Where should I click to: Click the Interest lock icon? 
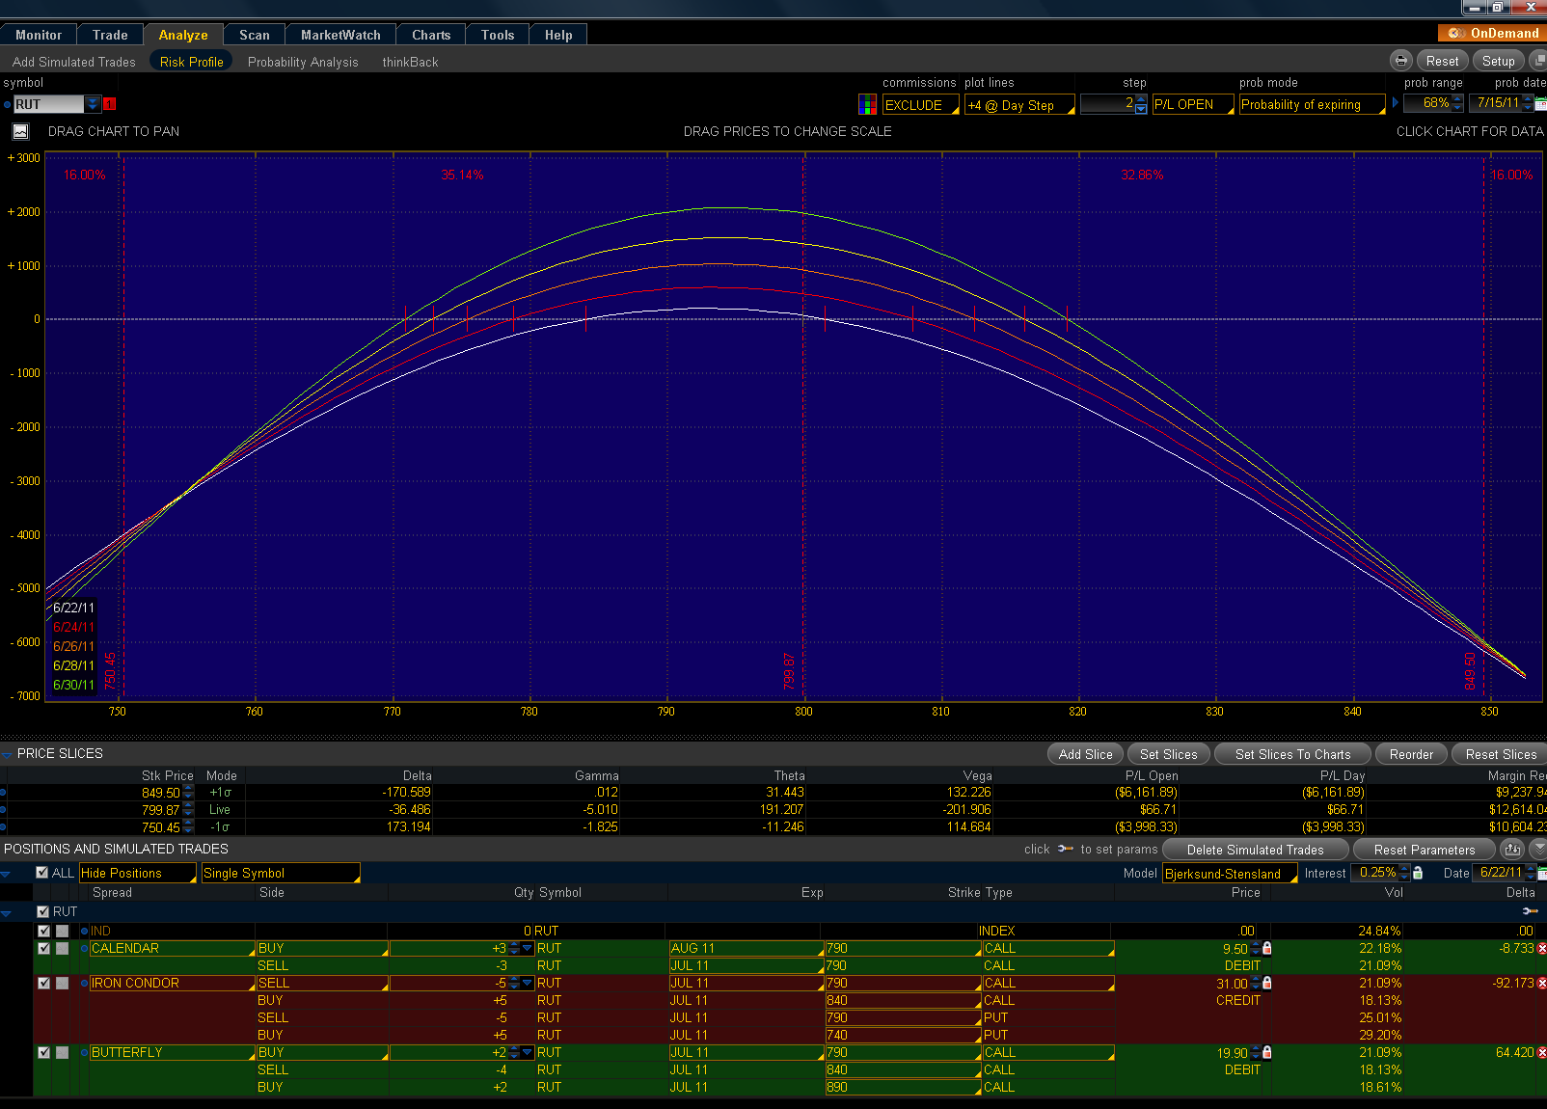pos(1418,873)
